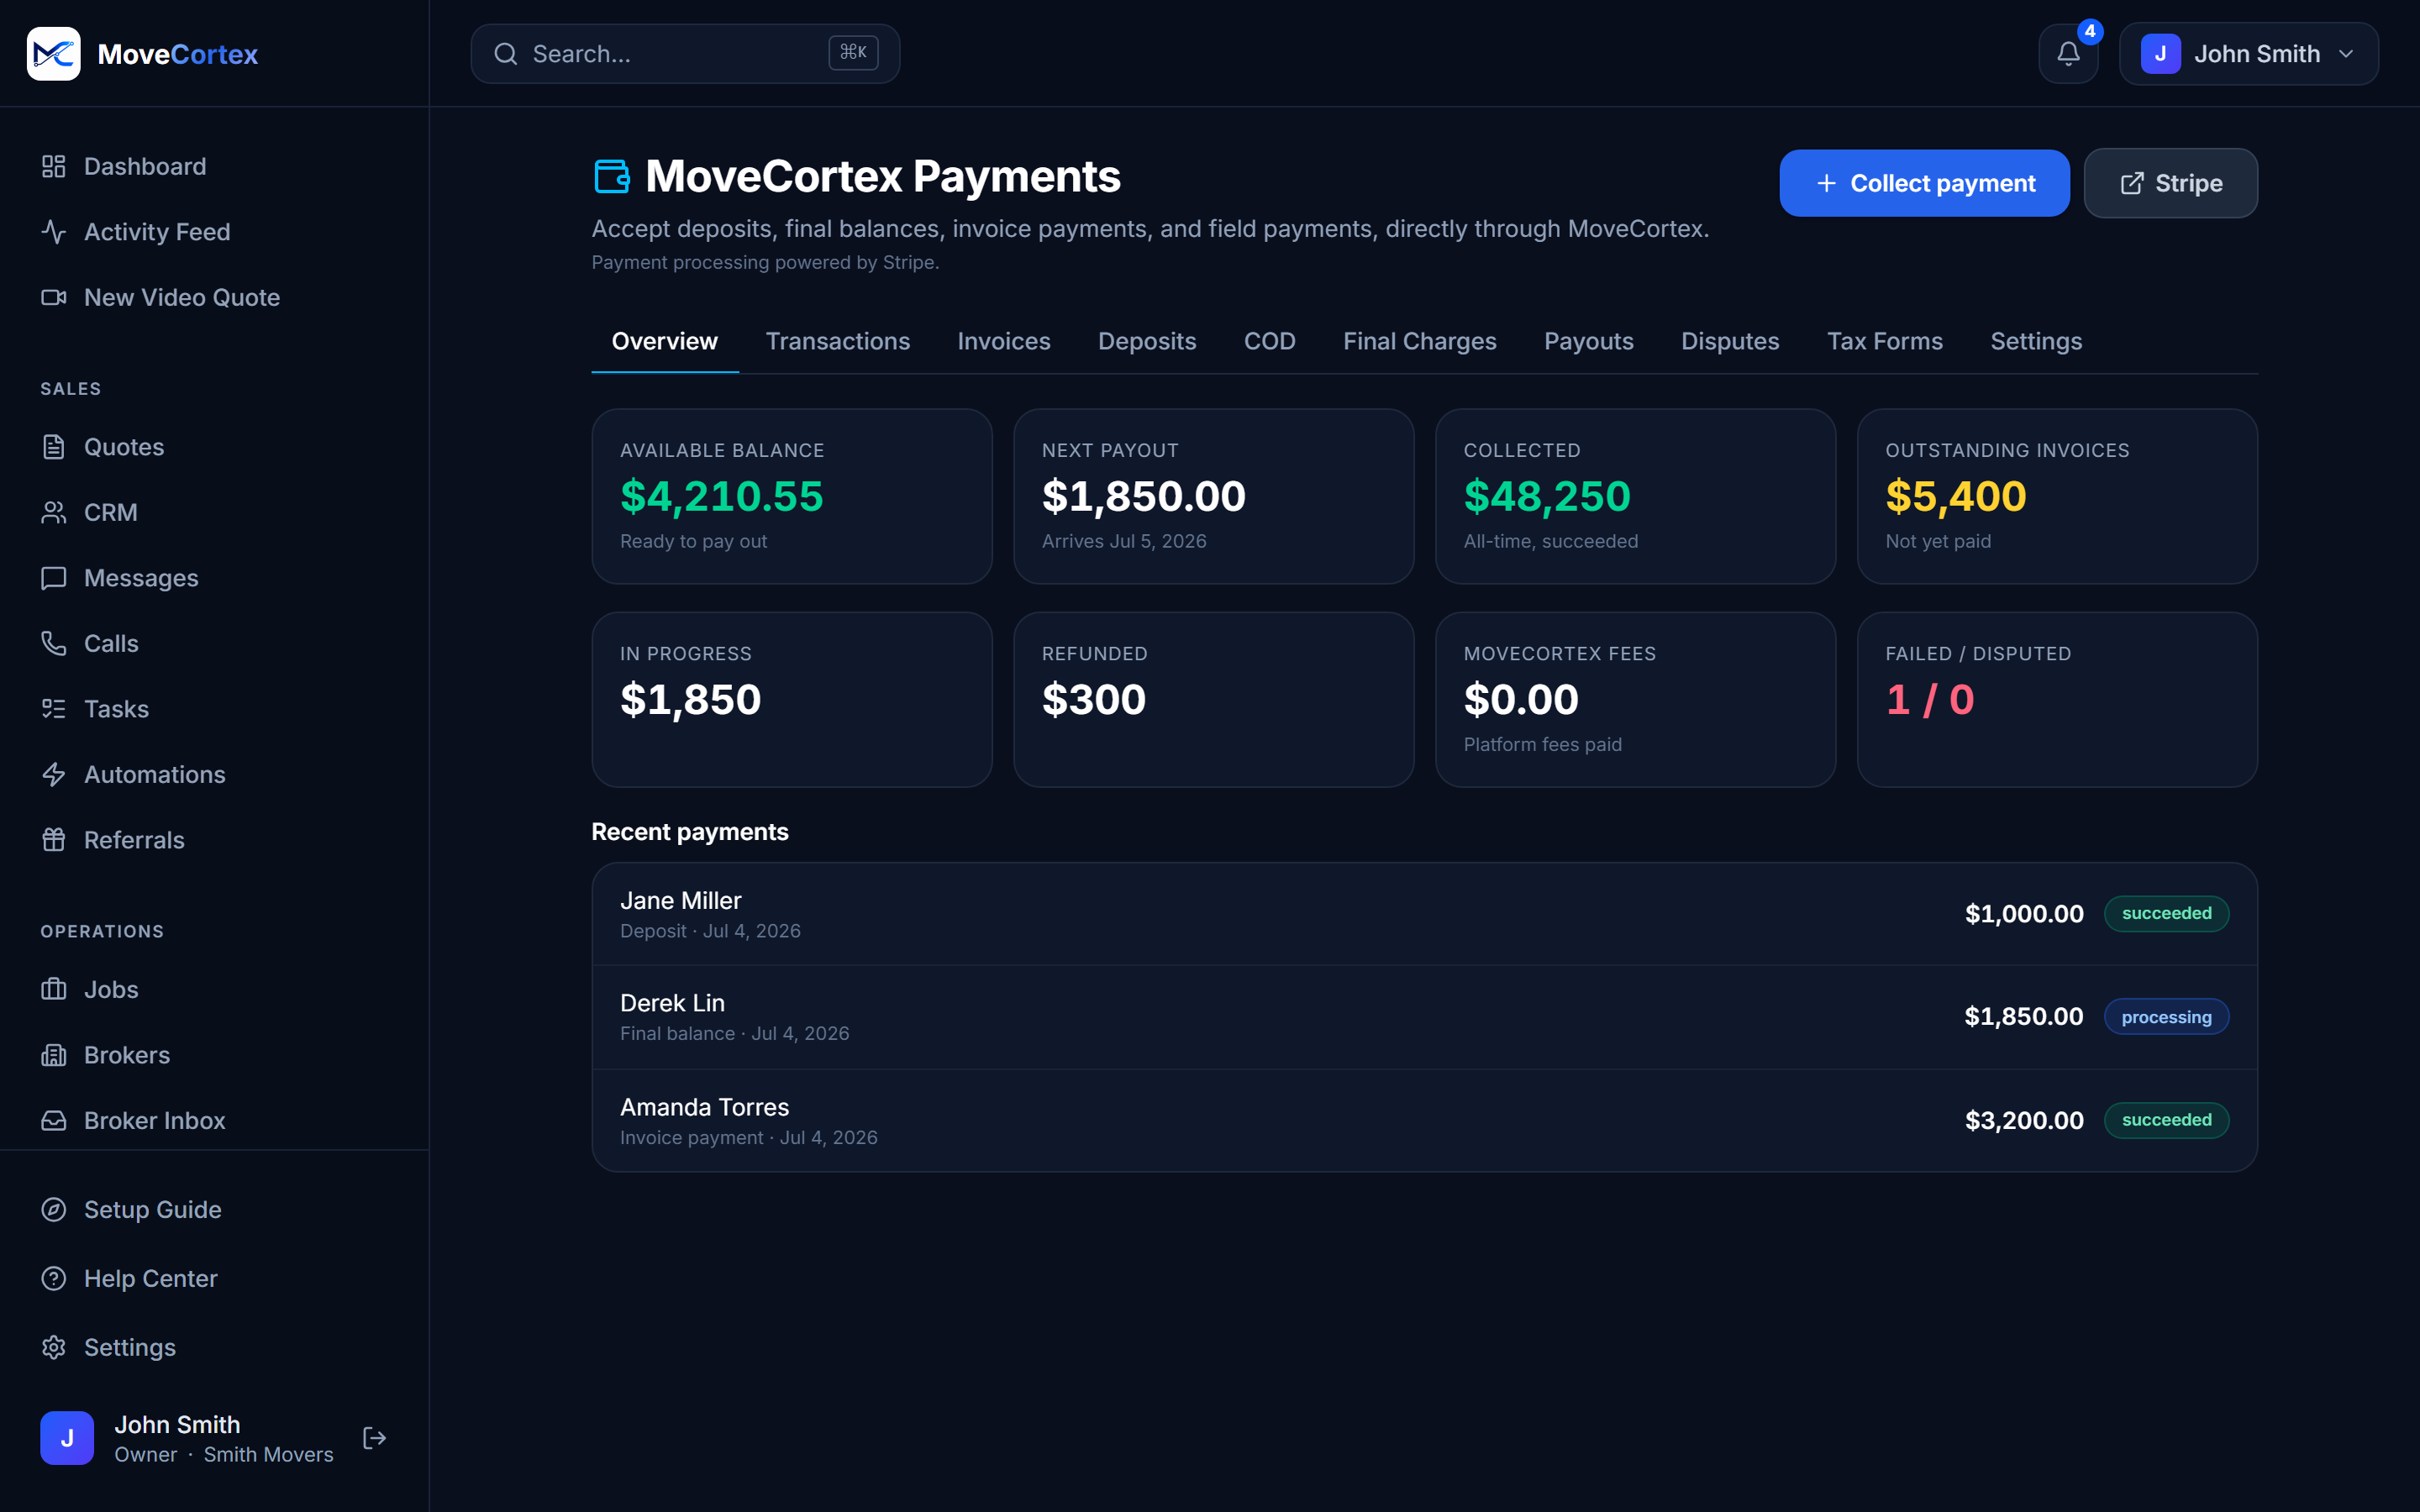
Task: Click the New Video Quote camera icon
Action: pyautogui.click(x=54, y=297)
